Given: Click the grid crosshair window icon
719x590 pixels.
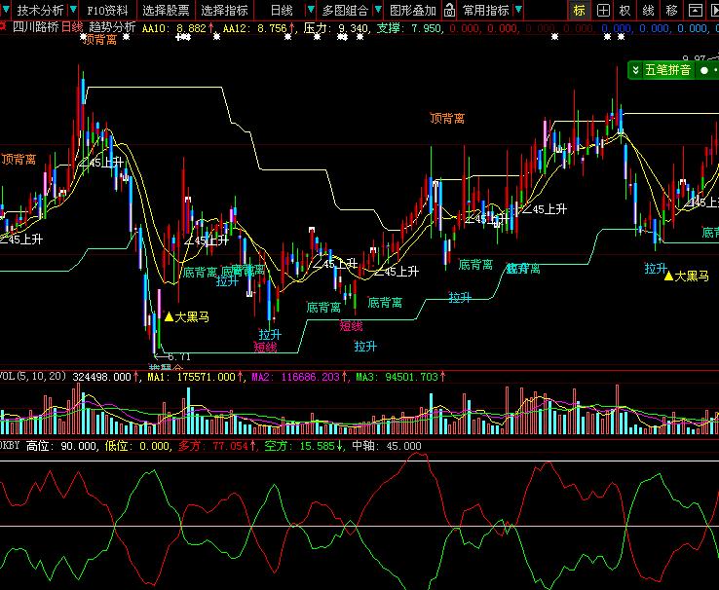Looking at the screenshot, I should pos(603,11).
